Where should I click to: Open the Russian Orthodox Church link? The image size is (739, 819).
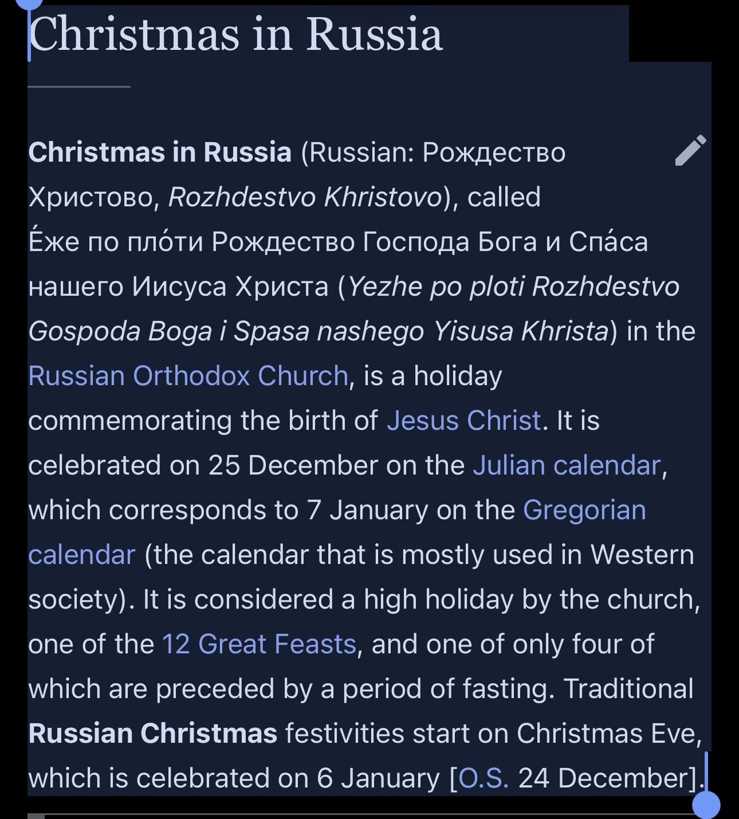[x=188, y=376]
